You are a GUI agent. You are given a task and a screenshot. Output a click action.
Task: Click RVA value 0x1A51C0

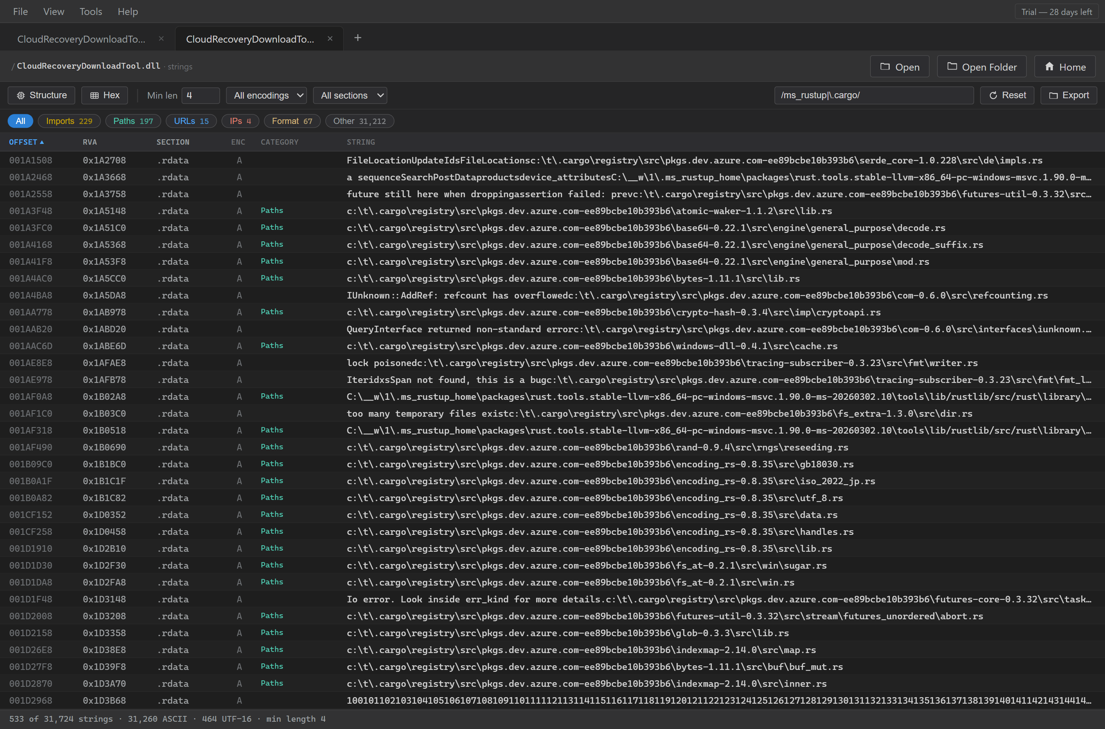pos(104,228)
